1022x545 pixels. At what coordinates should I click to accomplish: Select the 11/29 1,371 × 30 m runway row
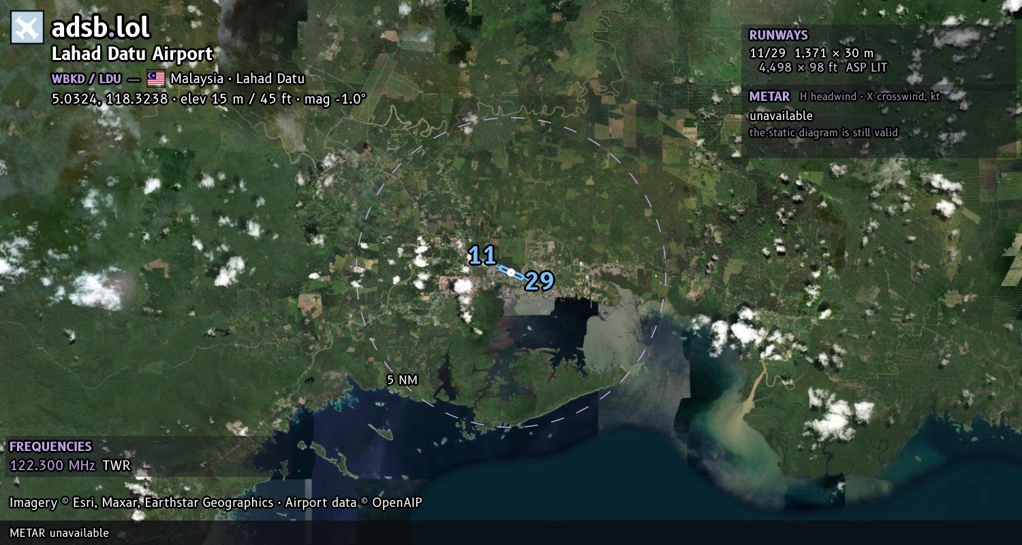[x=811, y=52]
